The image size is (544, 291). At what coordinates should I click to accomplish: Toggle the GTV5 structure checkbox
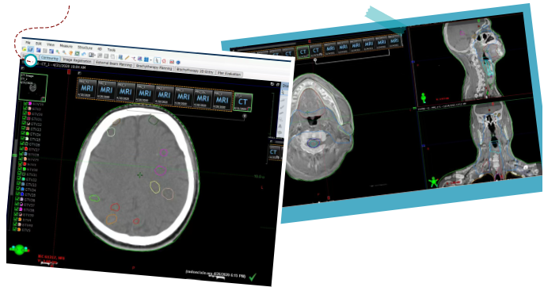[14, 229]
